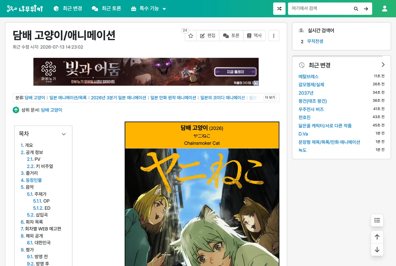Jump to section 2.2. 키 비주얼
The height and width of the screenshot is (266, 396).
tap(40, 166)
